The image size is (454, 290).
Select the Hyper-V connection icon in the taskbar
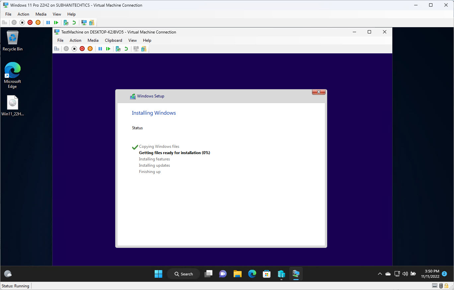click(x=296, y=274)
